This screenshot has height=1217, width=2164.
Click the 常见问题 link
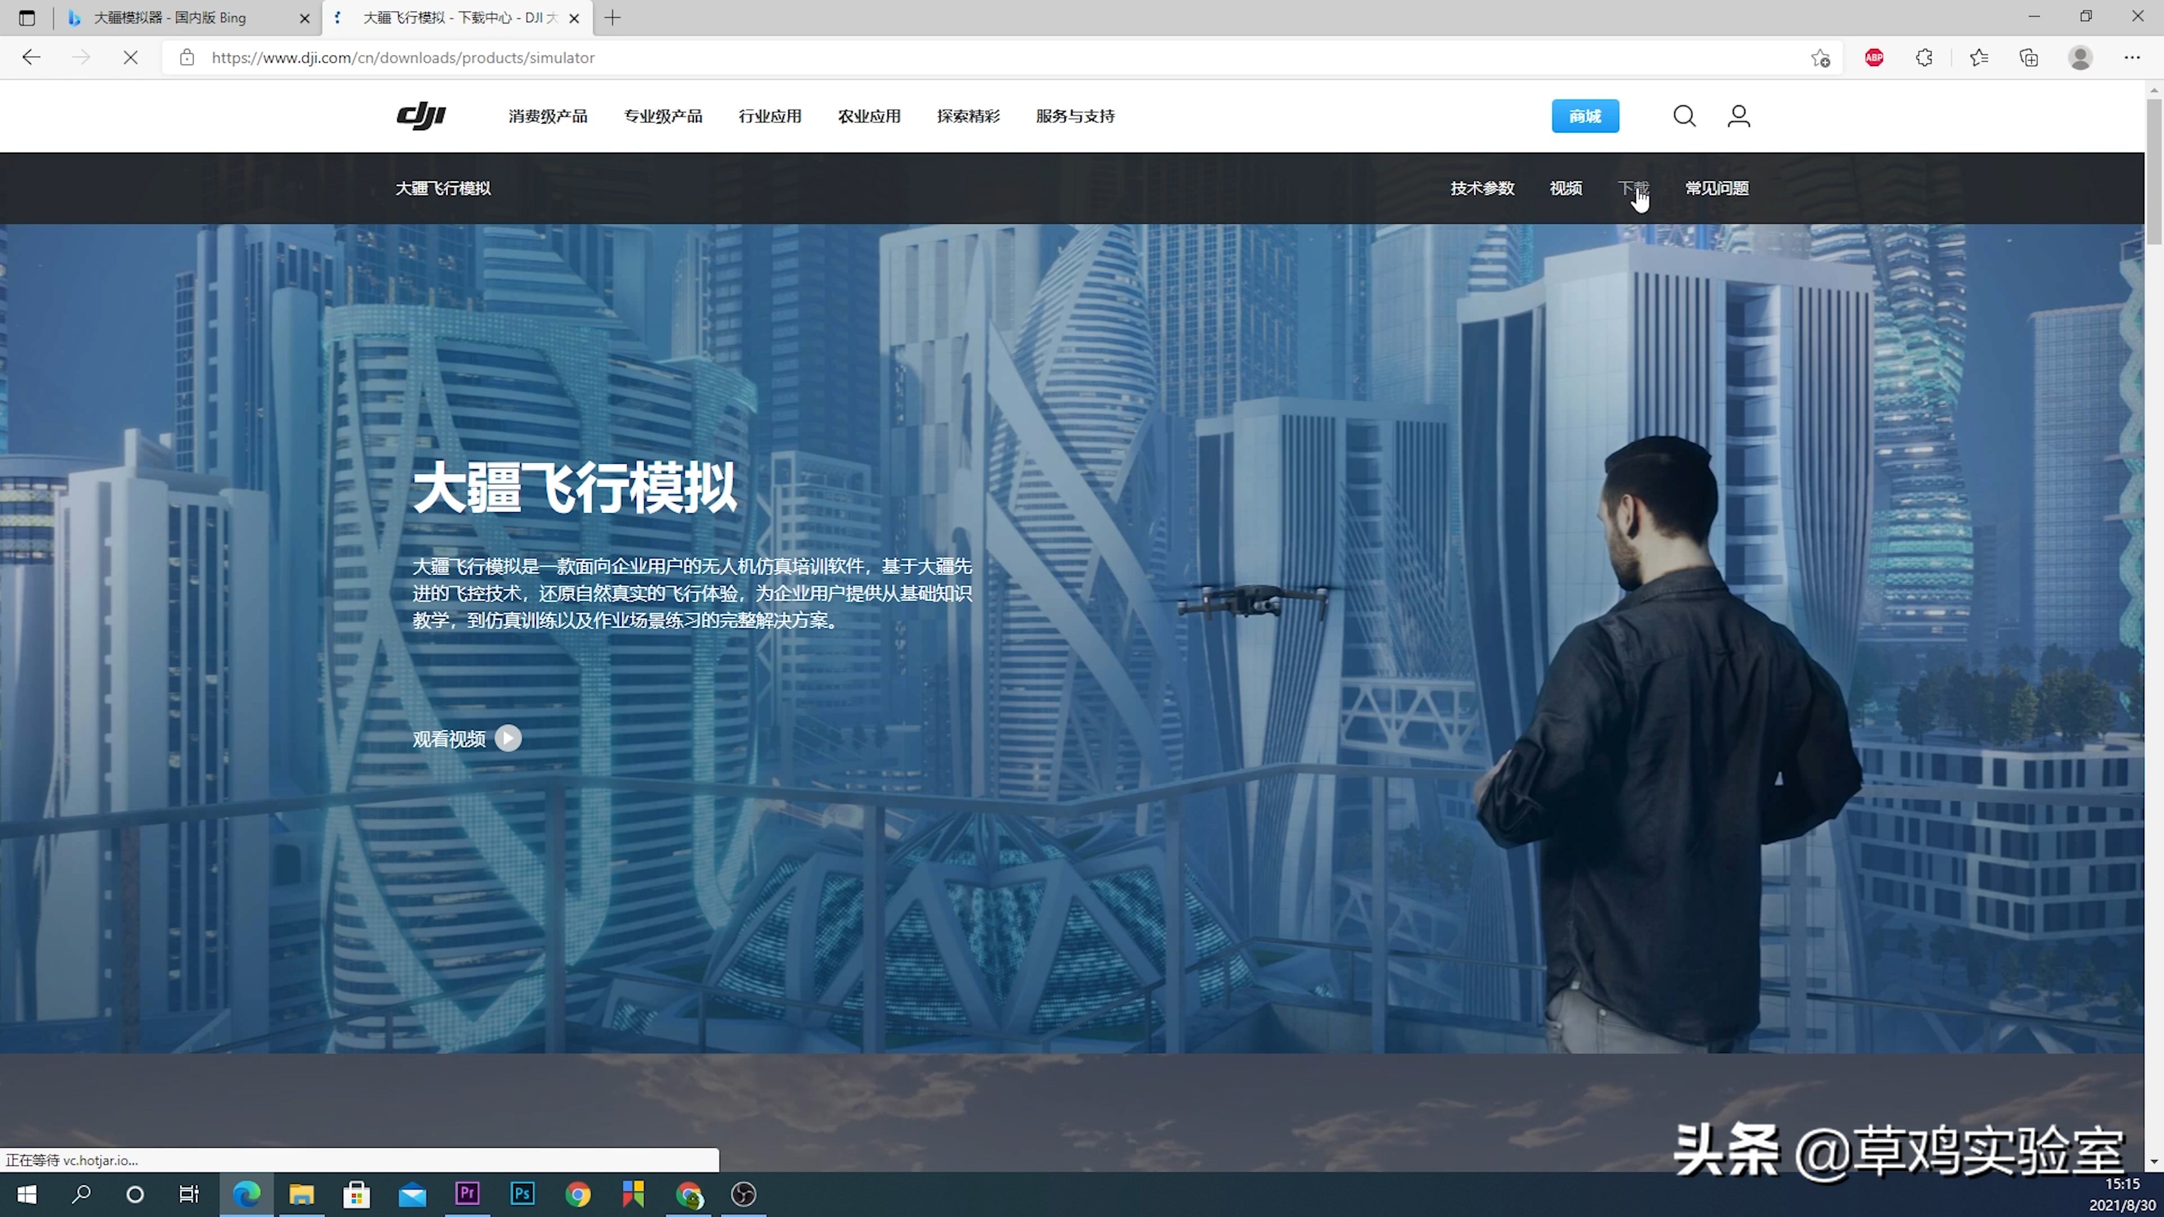pos(1715,188)
